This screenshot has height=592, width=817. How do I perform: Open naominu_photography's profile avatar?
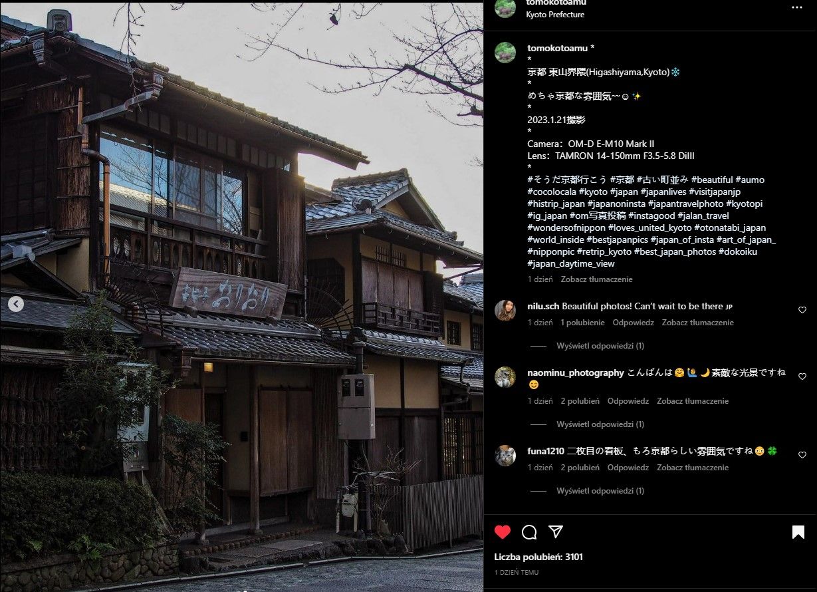coord(505,377)
